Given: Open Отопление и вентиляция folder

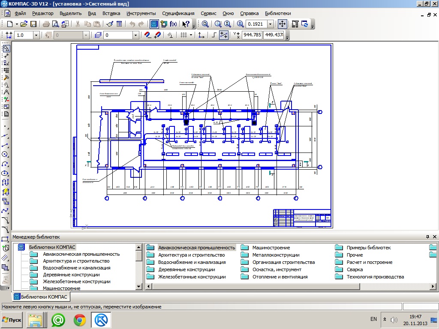Looking at the screenshot, I should tap(280, 277).
